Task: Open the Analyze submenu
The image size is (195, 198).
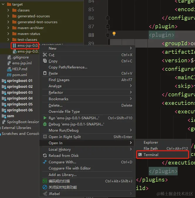Action: [87, 86]
